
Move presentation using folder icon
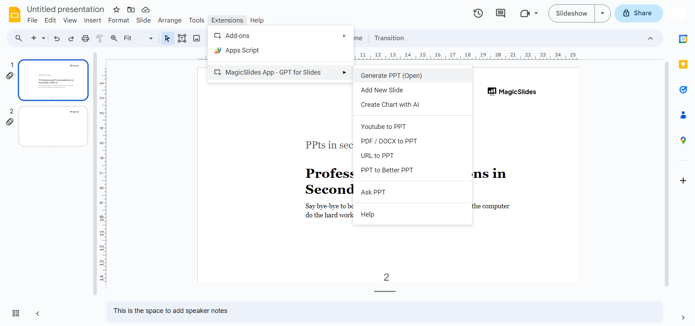pos(131,9)
